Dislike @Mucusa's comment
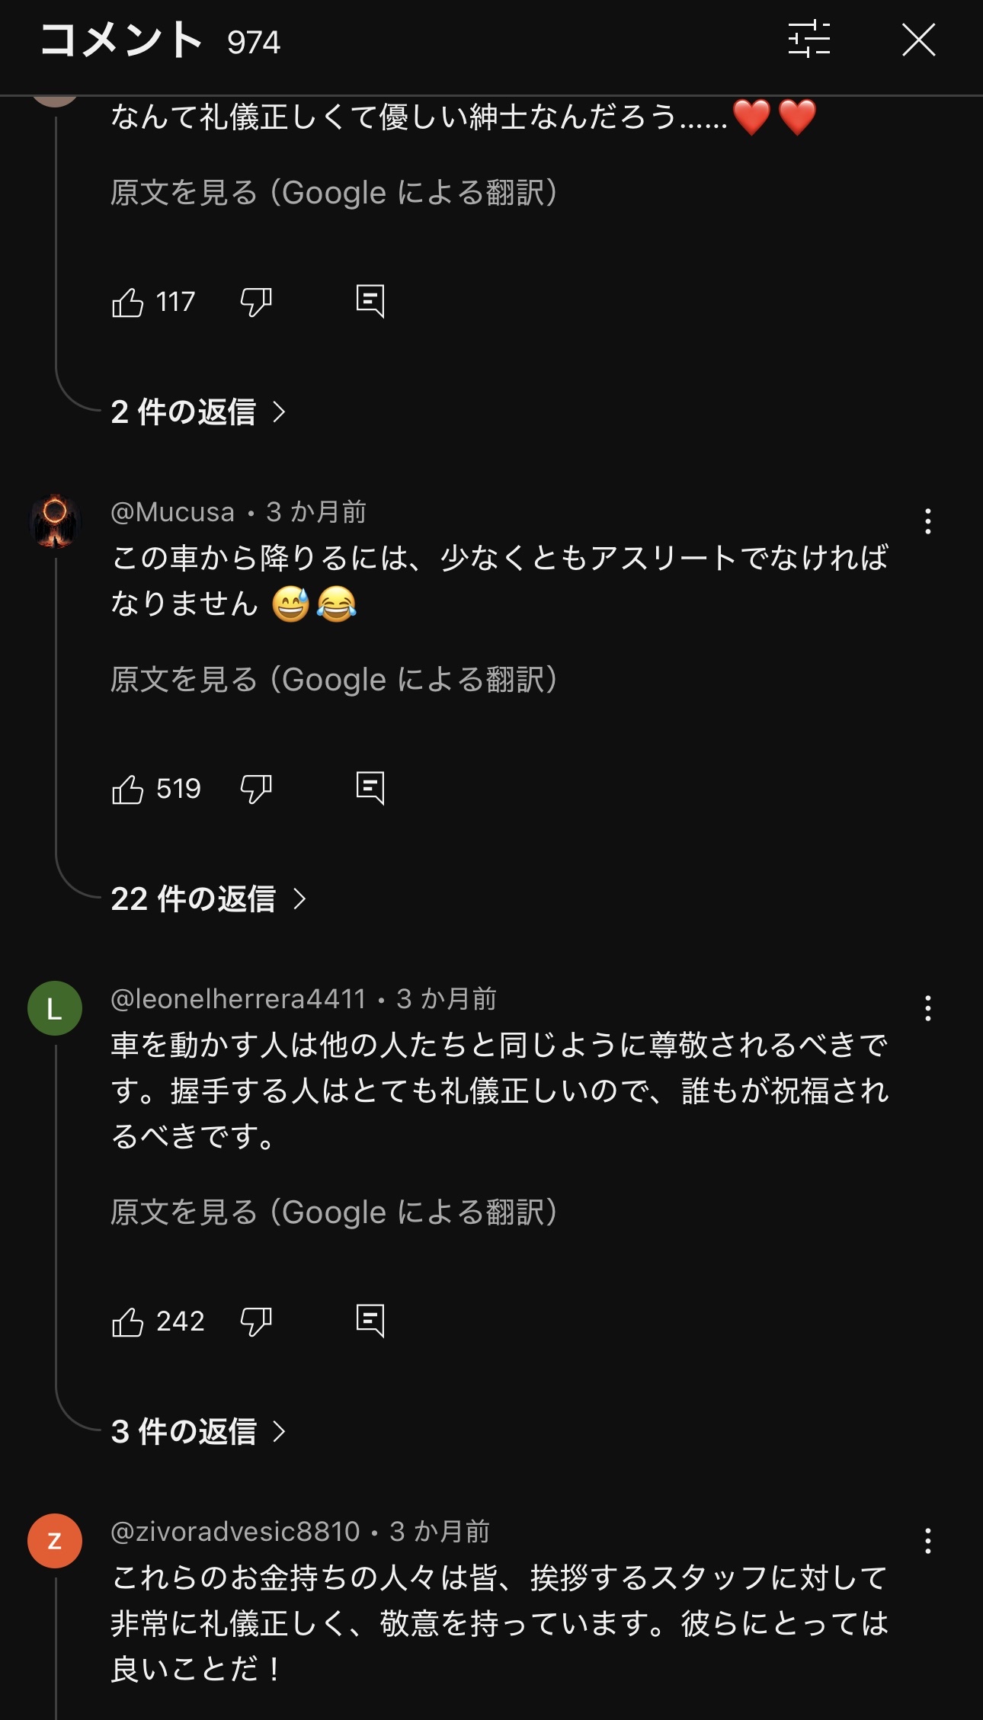 coord(256,790)
